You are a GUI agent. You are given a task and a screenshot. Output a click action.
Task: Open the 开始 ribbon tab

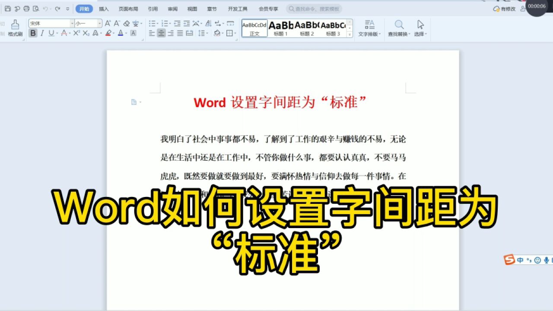84,9
